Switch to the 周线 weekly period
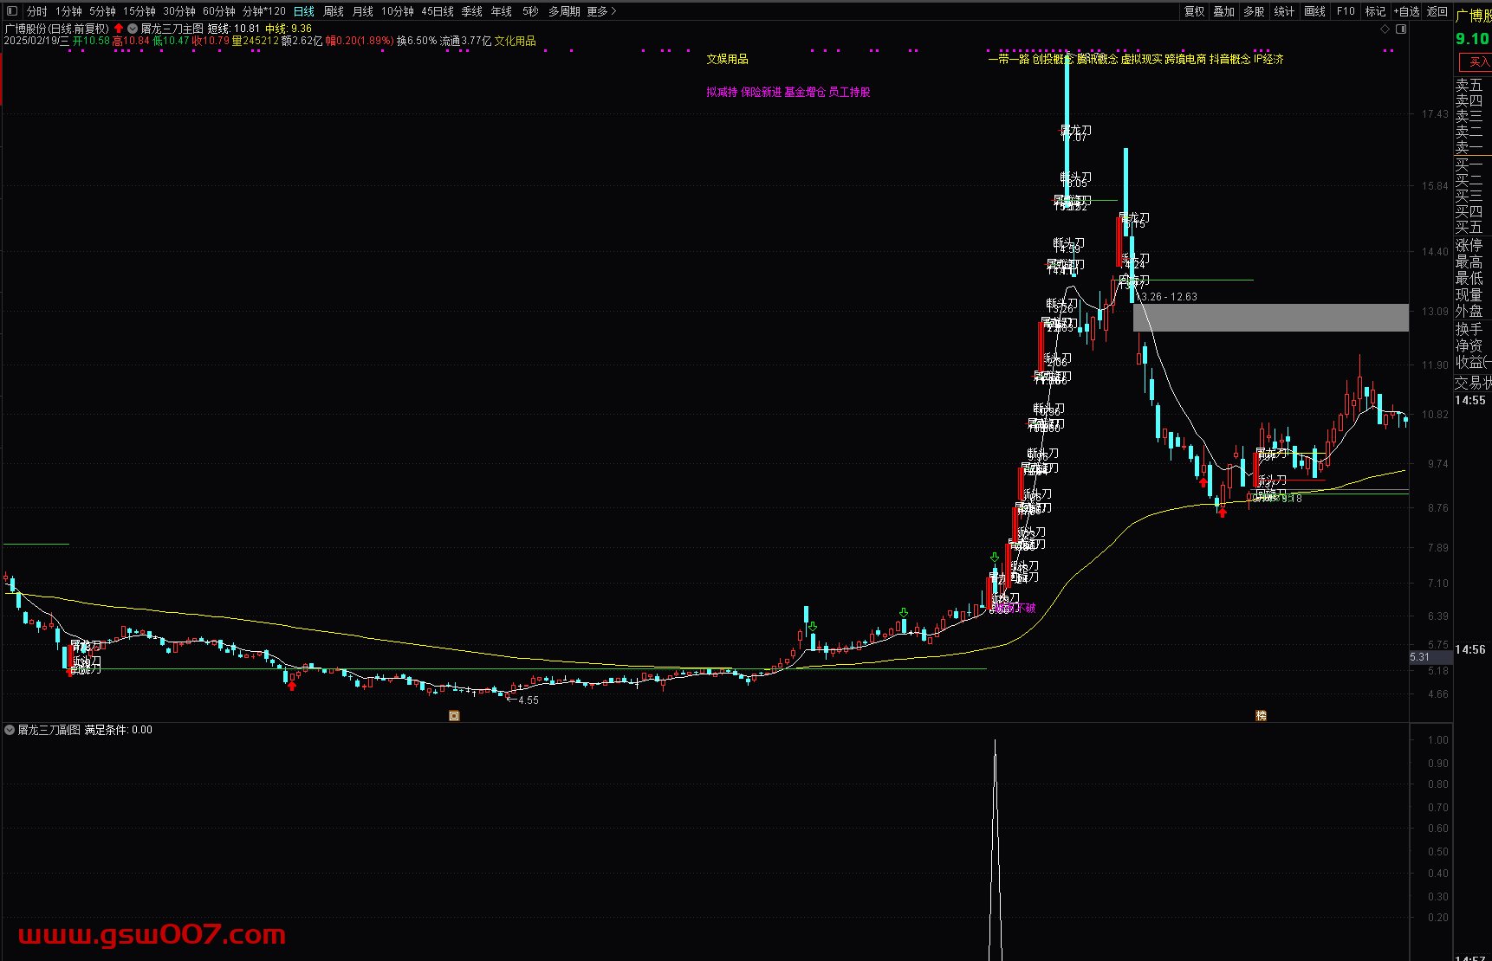The height and width of the screenshot is (961, 1492). click(334, 11)
